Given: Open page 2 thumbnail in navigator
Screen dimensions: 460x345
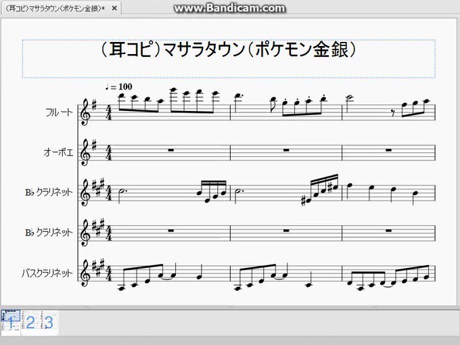Looking at the screenshot, I should click(x=30, y=323).
